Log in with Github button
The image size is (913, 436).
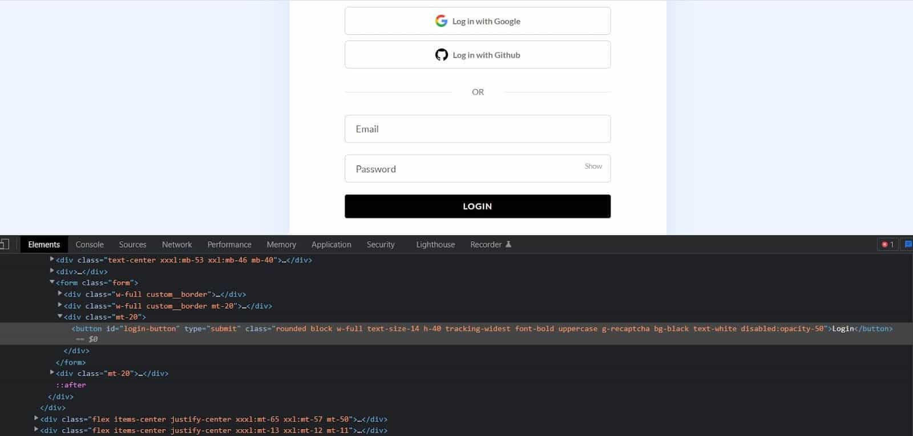[478, 55]
